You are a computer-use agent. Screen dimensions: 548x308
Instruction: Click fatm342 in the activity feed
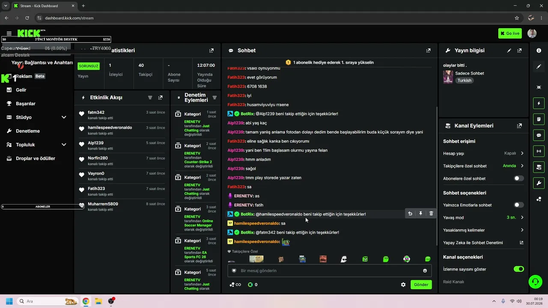click(x=96, y=113)
